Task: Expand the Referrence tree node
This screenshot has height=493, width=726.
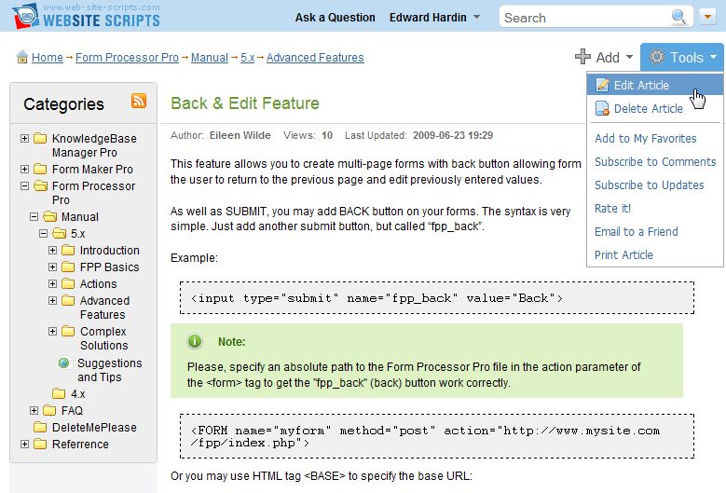Action: click(24, 444)
